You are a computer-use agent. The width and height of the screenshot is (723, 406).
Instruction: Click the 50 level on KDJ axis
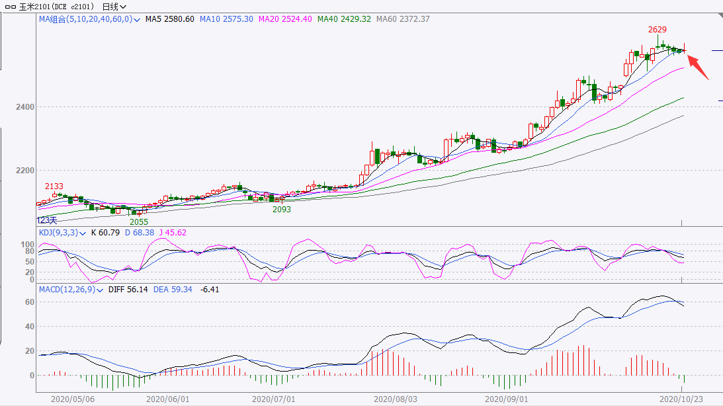[30, 262]
